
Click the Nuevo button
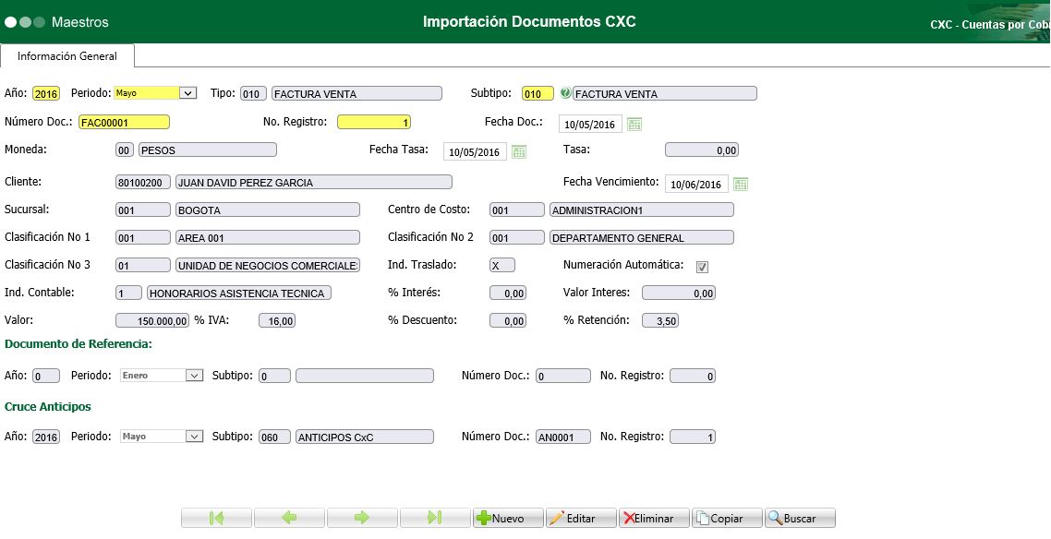pos(508,518)
